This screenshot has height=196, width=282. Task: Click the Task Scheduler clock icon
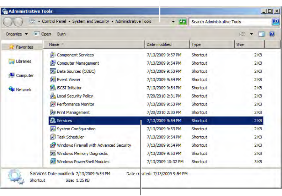click(53, 137)
